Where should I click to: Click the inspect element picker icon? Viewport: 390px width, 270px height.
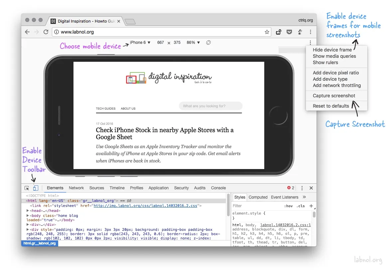point(27,188)
